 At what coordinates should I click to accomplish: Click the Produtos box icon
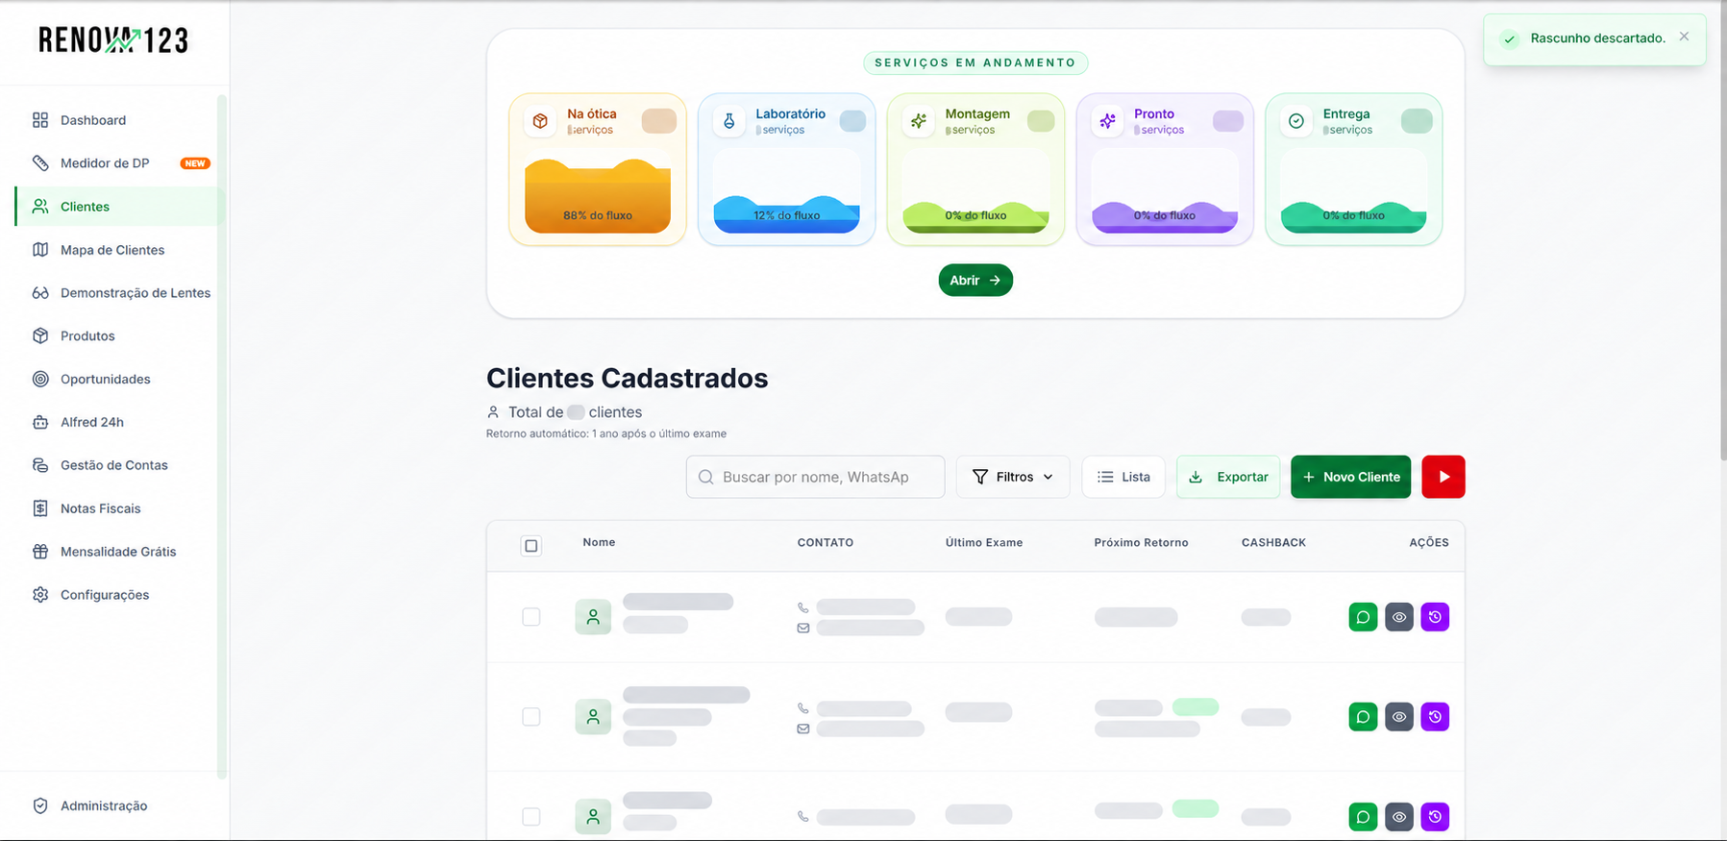[x=40, y=335]
